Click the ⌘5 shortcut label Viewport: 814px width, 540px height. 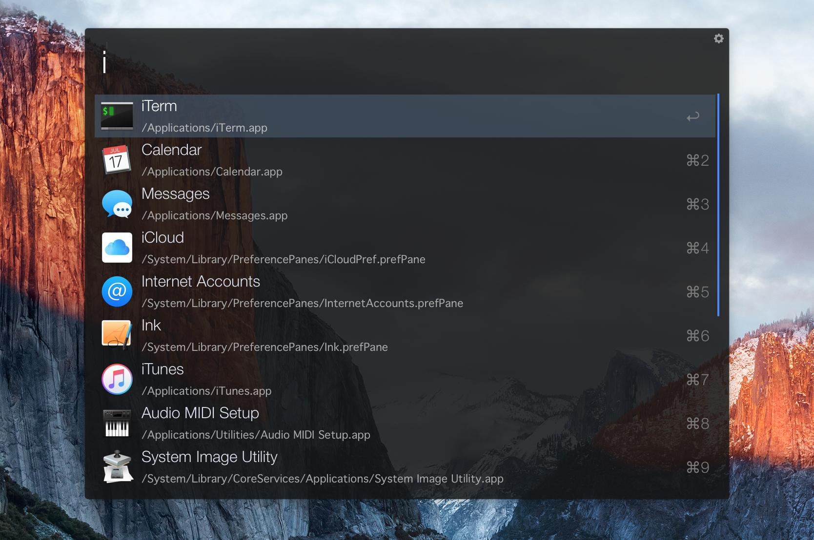coord(698,292)
